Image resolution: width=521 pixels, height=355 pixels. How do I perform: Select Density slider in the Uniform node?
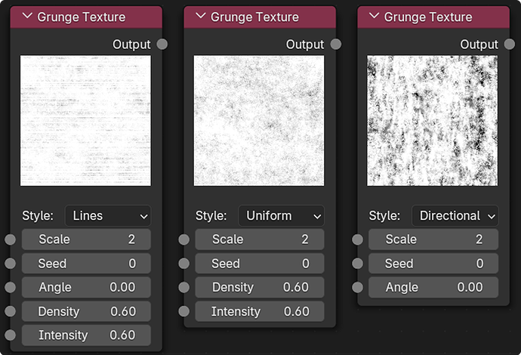pyautogui.click(x=260, y=287)
